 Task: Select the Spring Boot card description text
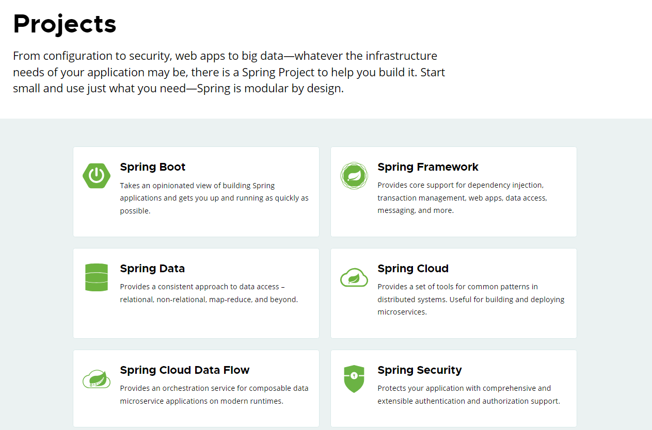click(214, 198)
